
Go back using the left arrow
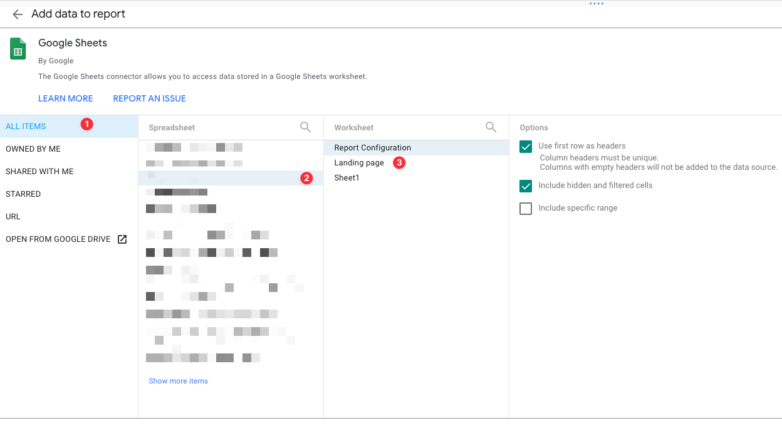pyautogui.click(x=18, y=14)
